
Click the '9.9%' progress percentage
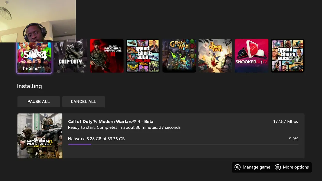coord(294,139)
